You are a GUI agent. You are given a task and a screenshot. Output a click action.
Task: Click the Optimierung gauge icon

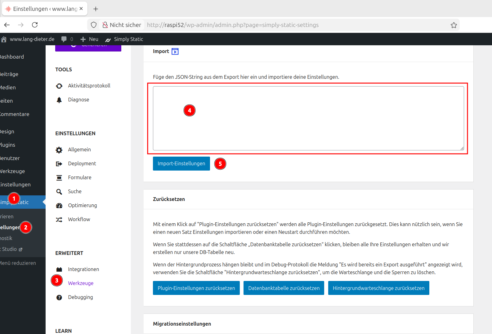coord(59,206)
